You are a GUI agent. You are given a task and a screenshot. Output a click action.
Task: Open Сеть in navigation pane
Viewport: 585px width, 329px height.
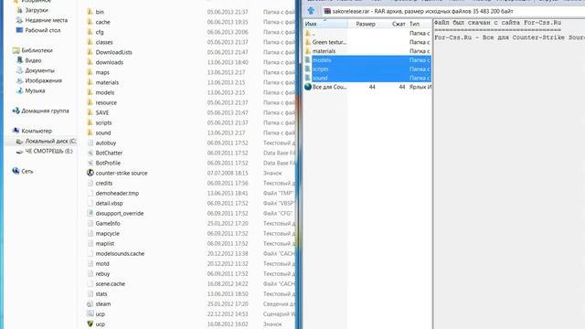(27, 171)
